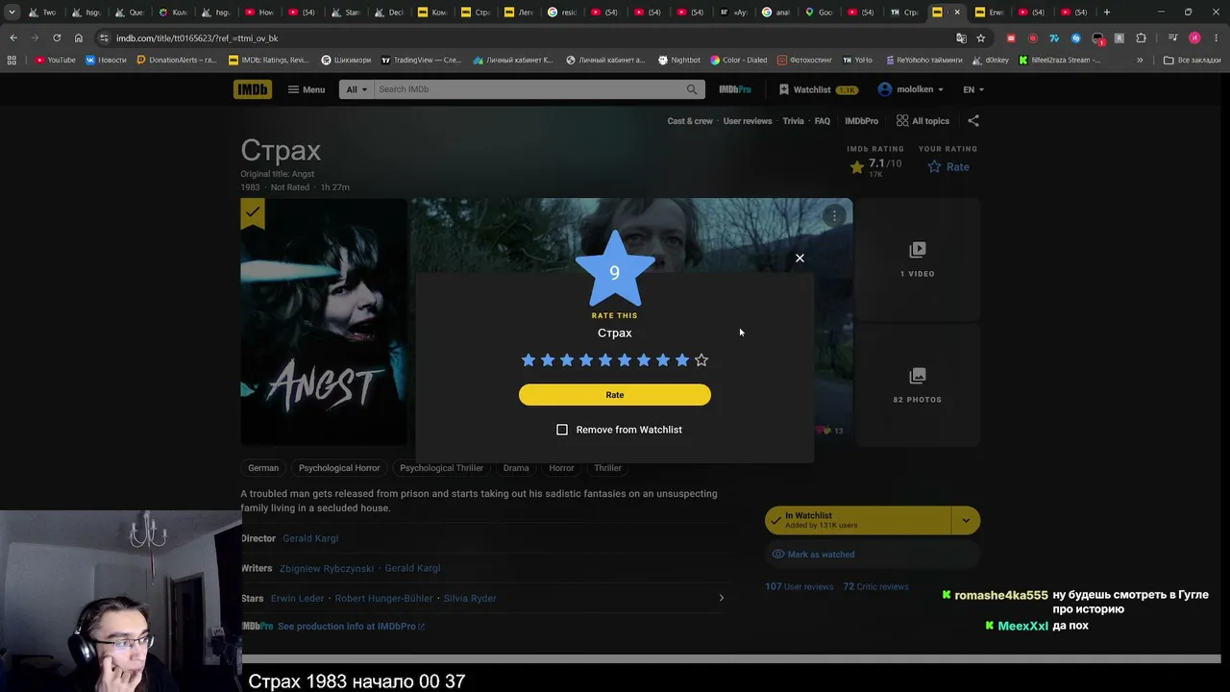The width and height of the screenshot is (1230, 692).
Task: Open the 1 Video tile
Action: tap(917, 259)
